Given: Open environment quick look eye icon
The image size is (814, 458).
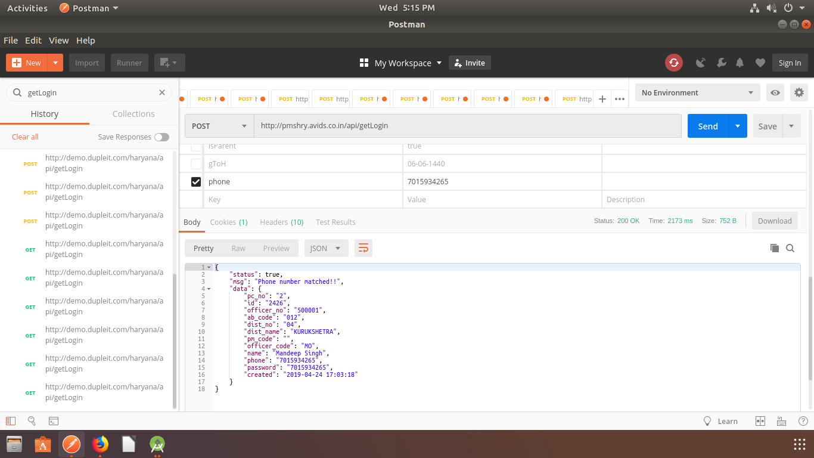Looking at the screenshot, I should point(775,92).
